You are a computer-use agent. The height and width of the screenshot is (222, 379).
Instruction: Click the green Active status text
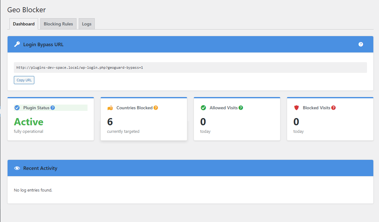[29, 122]
